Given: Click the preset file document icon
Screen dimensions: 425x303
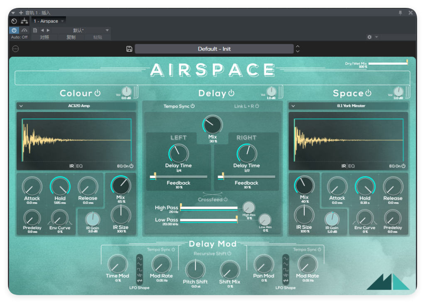Looking at the screenshot, I should click(x=35, y=30).
